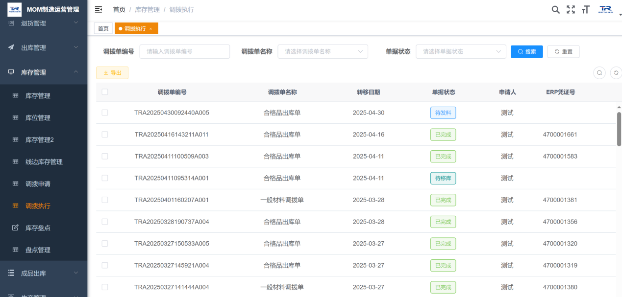Click the grid icon beside 线边库存管理
Screen dimensions: 622x297
tap(15, 161)
